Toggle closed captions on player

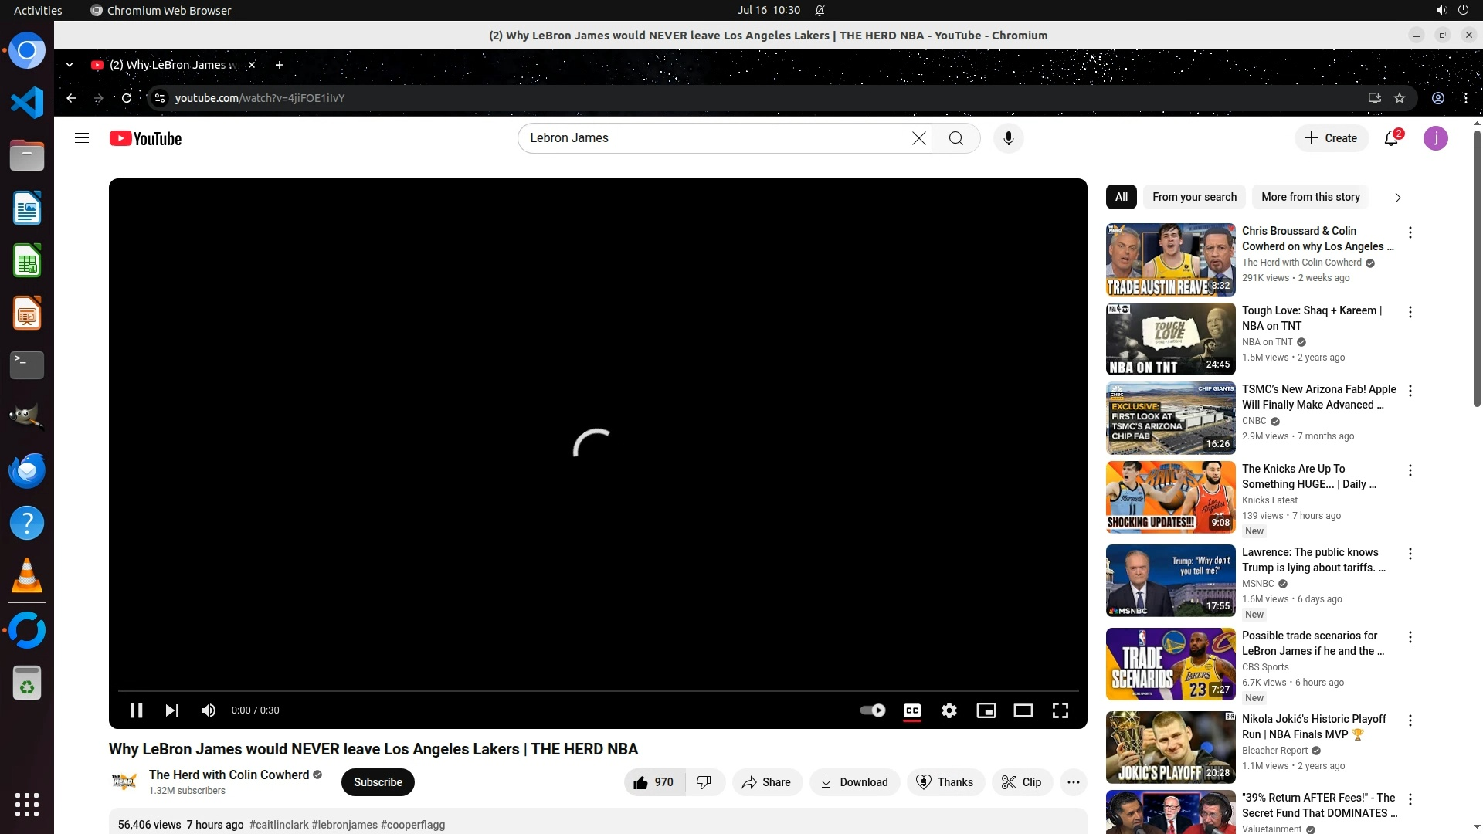click(x=911, y=710)
